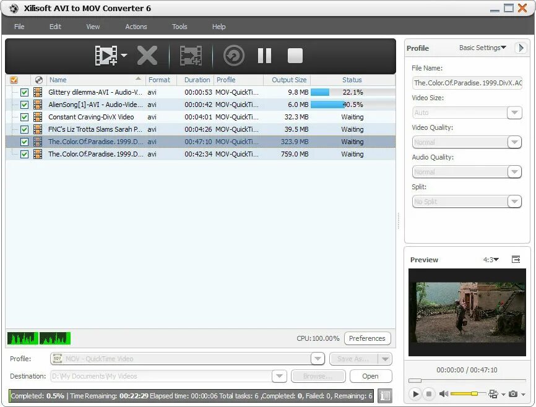The width and height of the screenshot is (536, 407).
Task: Remove selected file with X icon
Action: (147, 56)
